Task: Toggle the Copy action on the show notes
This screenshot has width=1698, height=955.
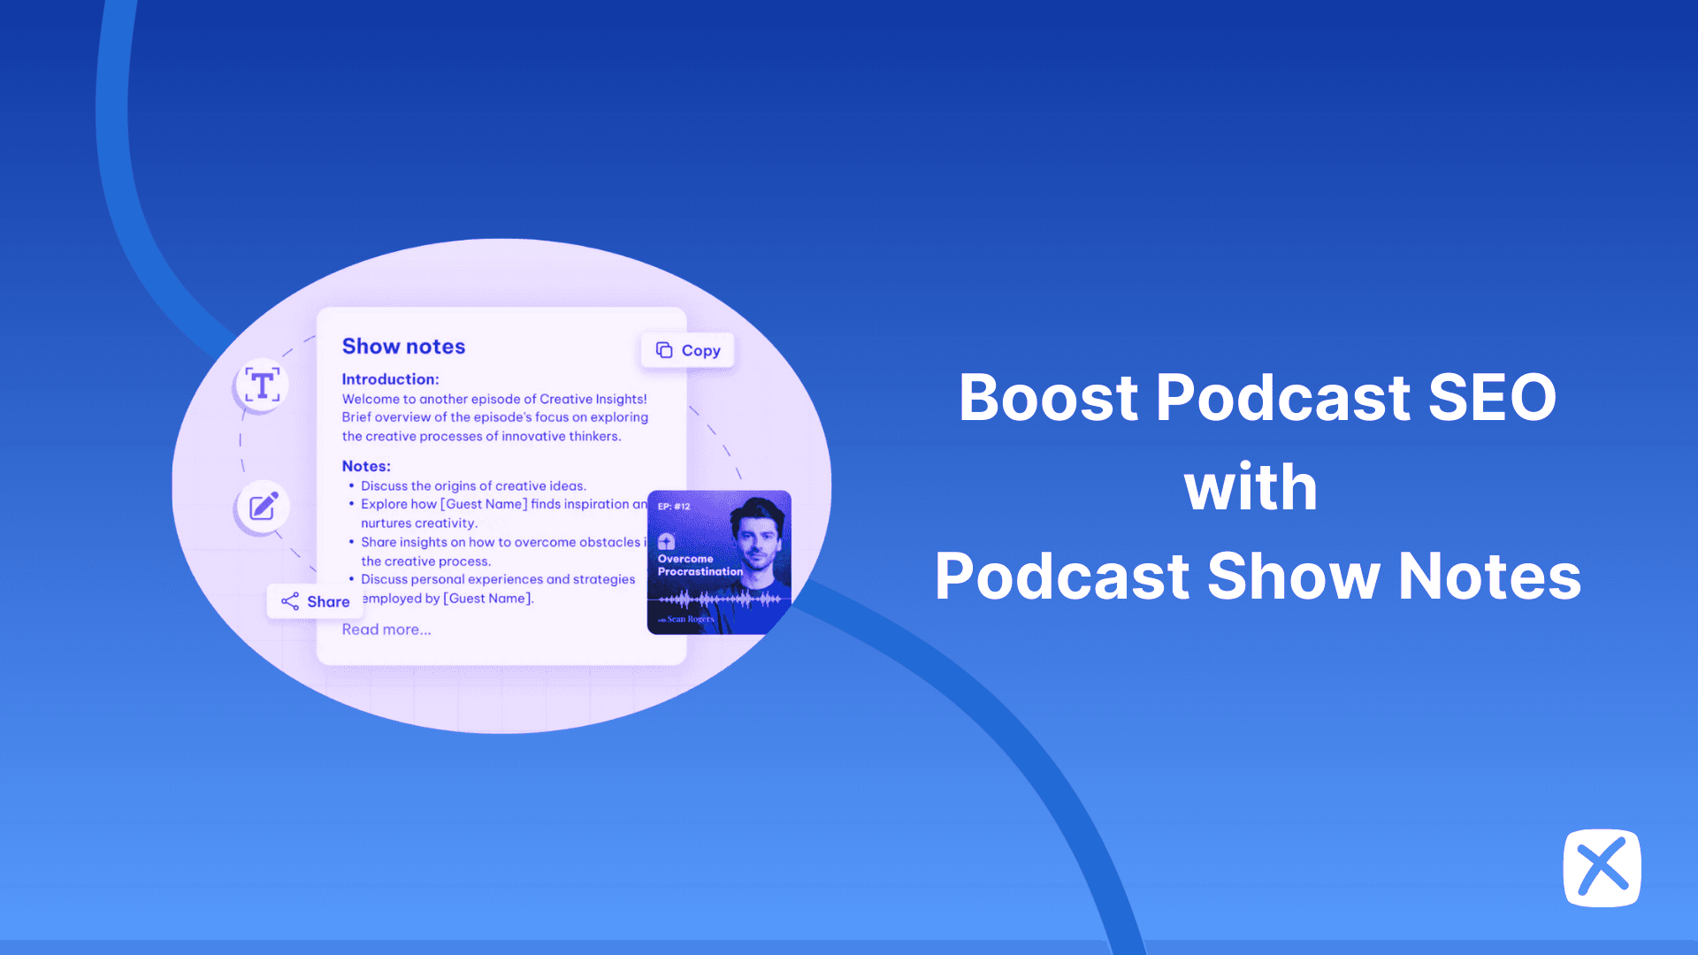Action: (x=688, y=350)
